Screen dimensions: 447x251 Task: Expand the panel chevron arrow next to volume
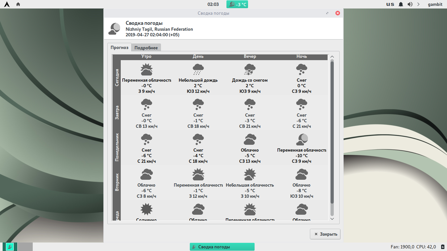418,4
